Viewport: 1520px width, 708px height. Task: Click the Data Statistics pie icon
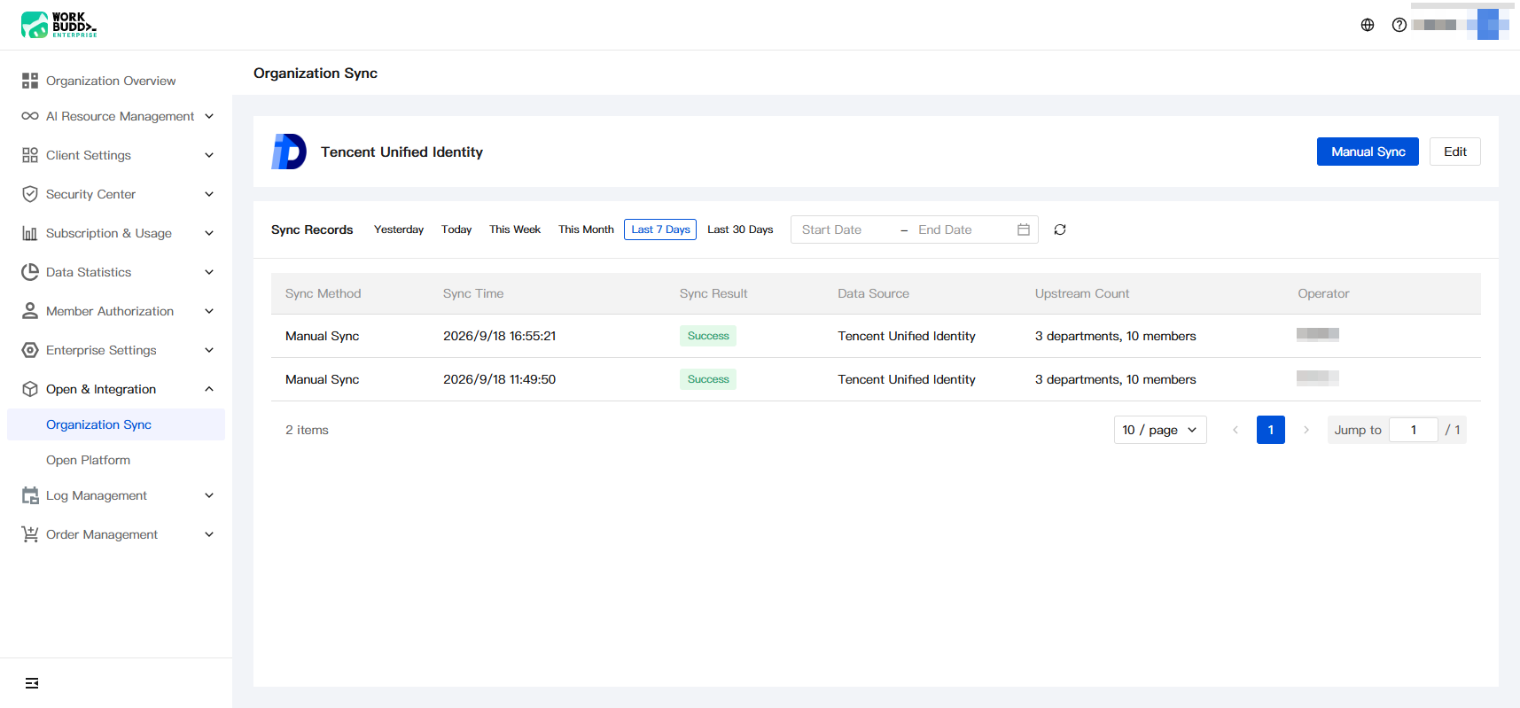(30, 272)
